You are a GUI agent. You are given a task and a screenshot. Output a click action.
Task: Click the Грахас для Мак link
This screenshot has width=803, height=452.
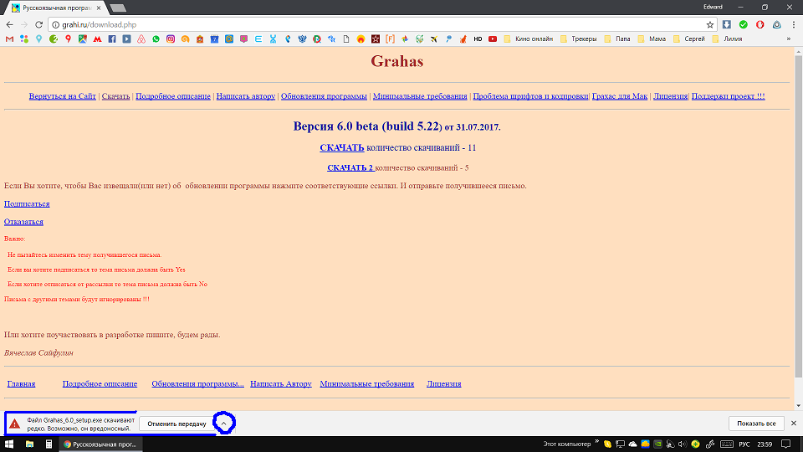(x=620, y=95)
